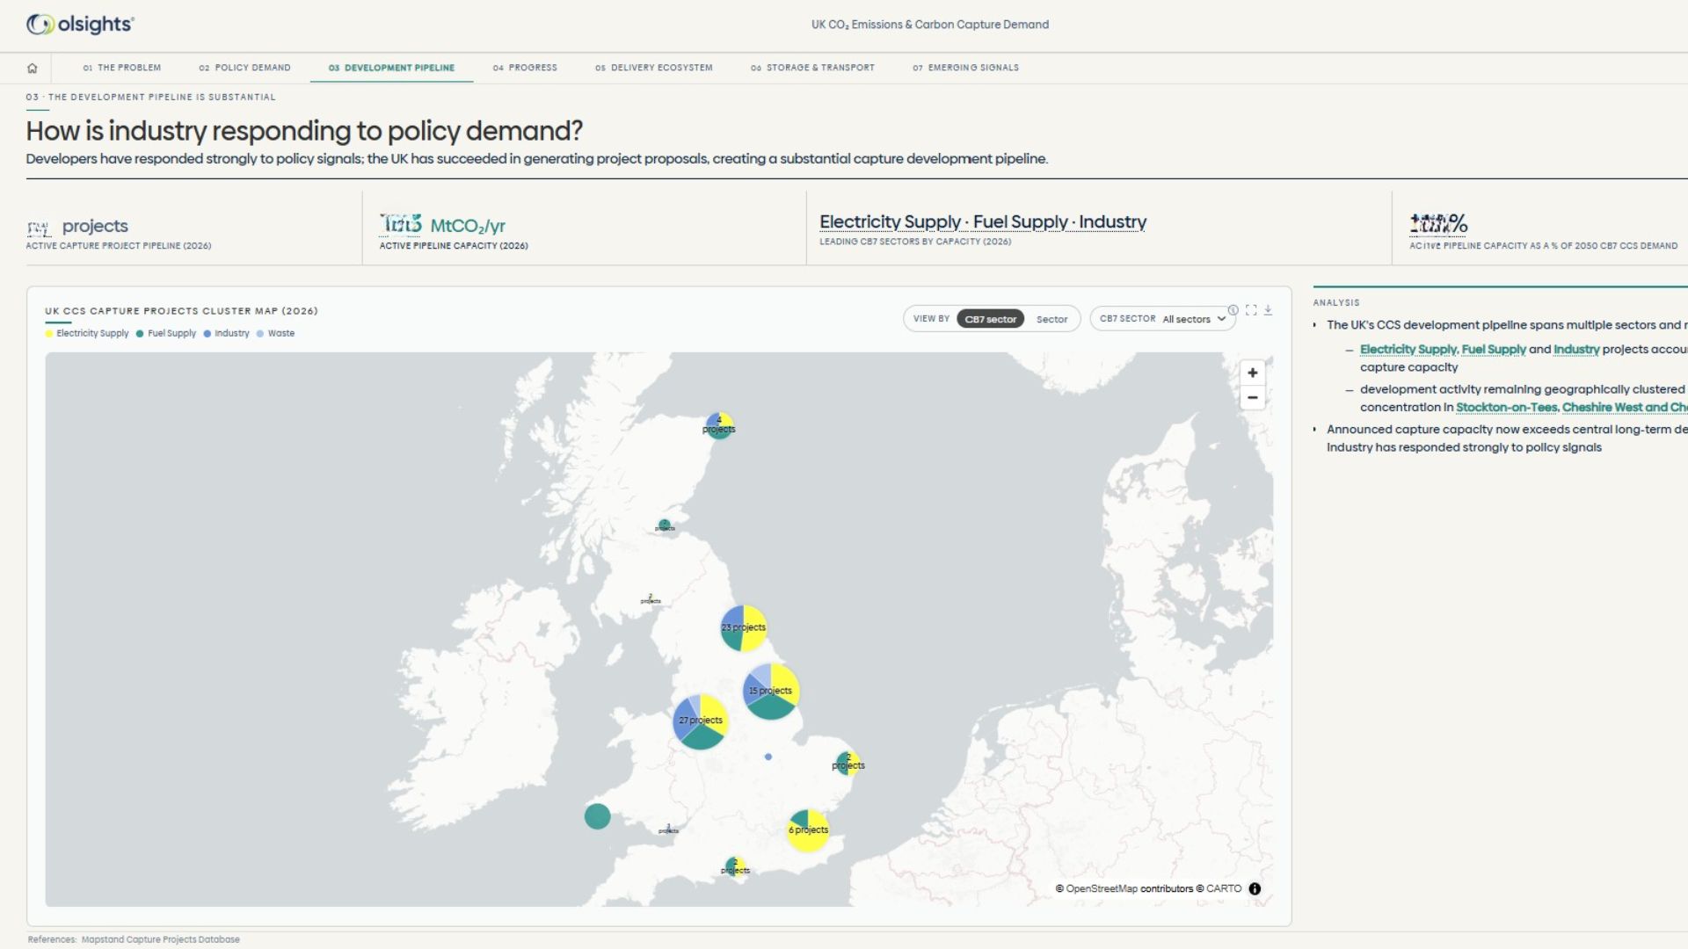
Task: Open the CB7 Sector All sectors dropdown
Action: 1162,319
